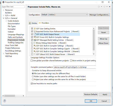Select Project References in the tree

(13, 48)
